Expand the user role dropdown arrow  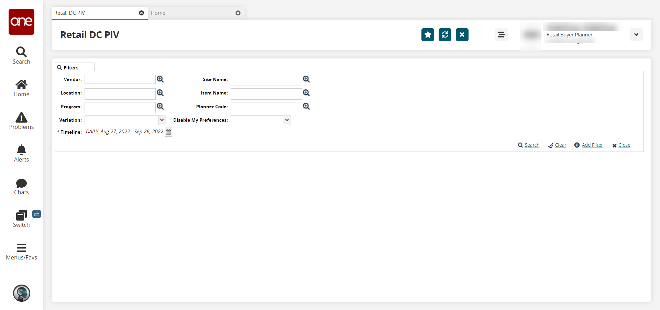point(636,35)
